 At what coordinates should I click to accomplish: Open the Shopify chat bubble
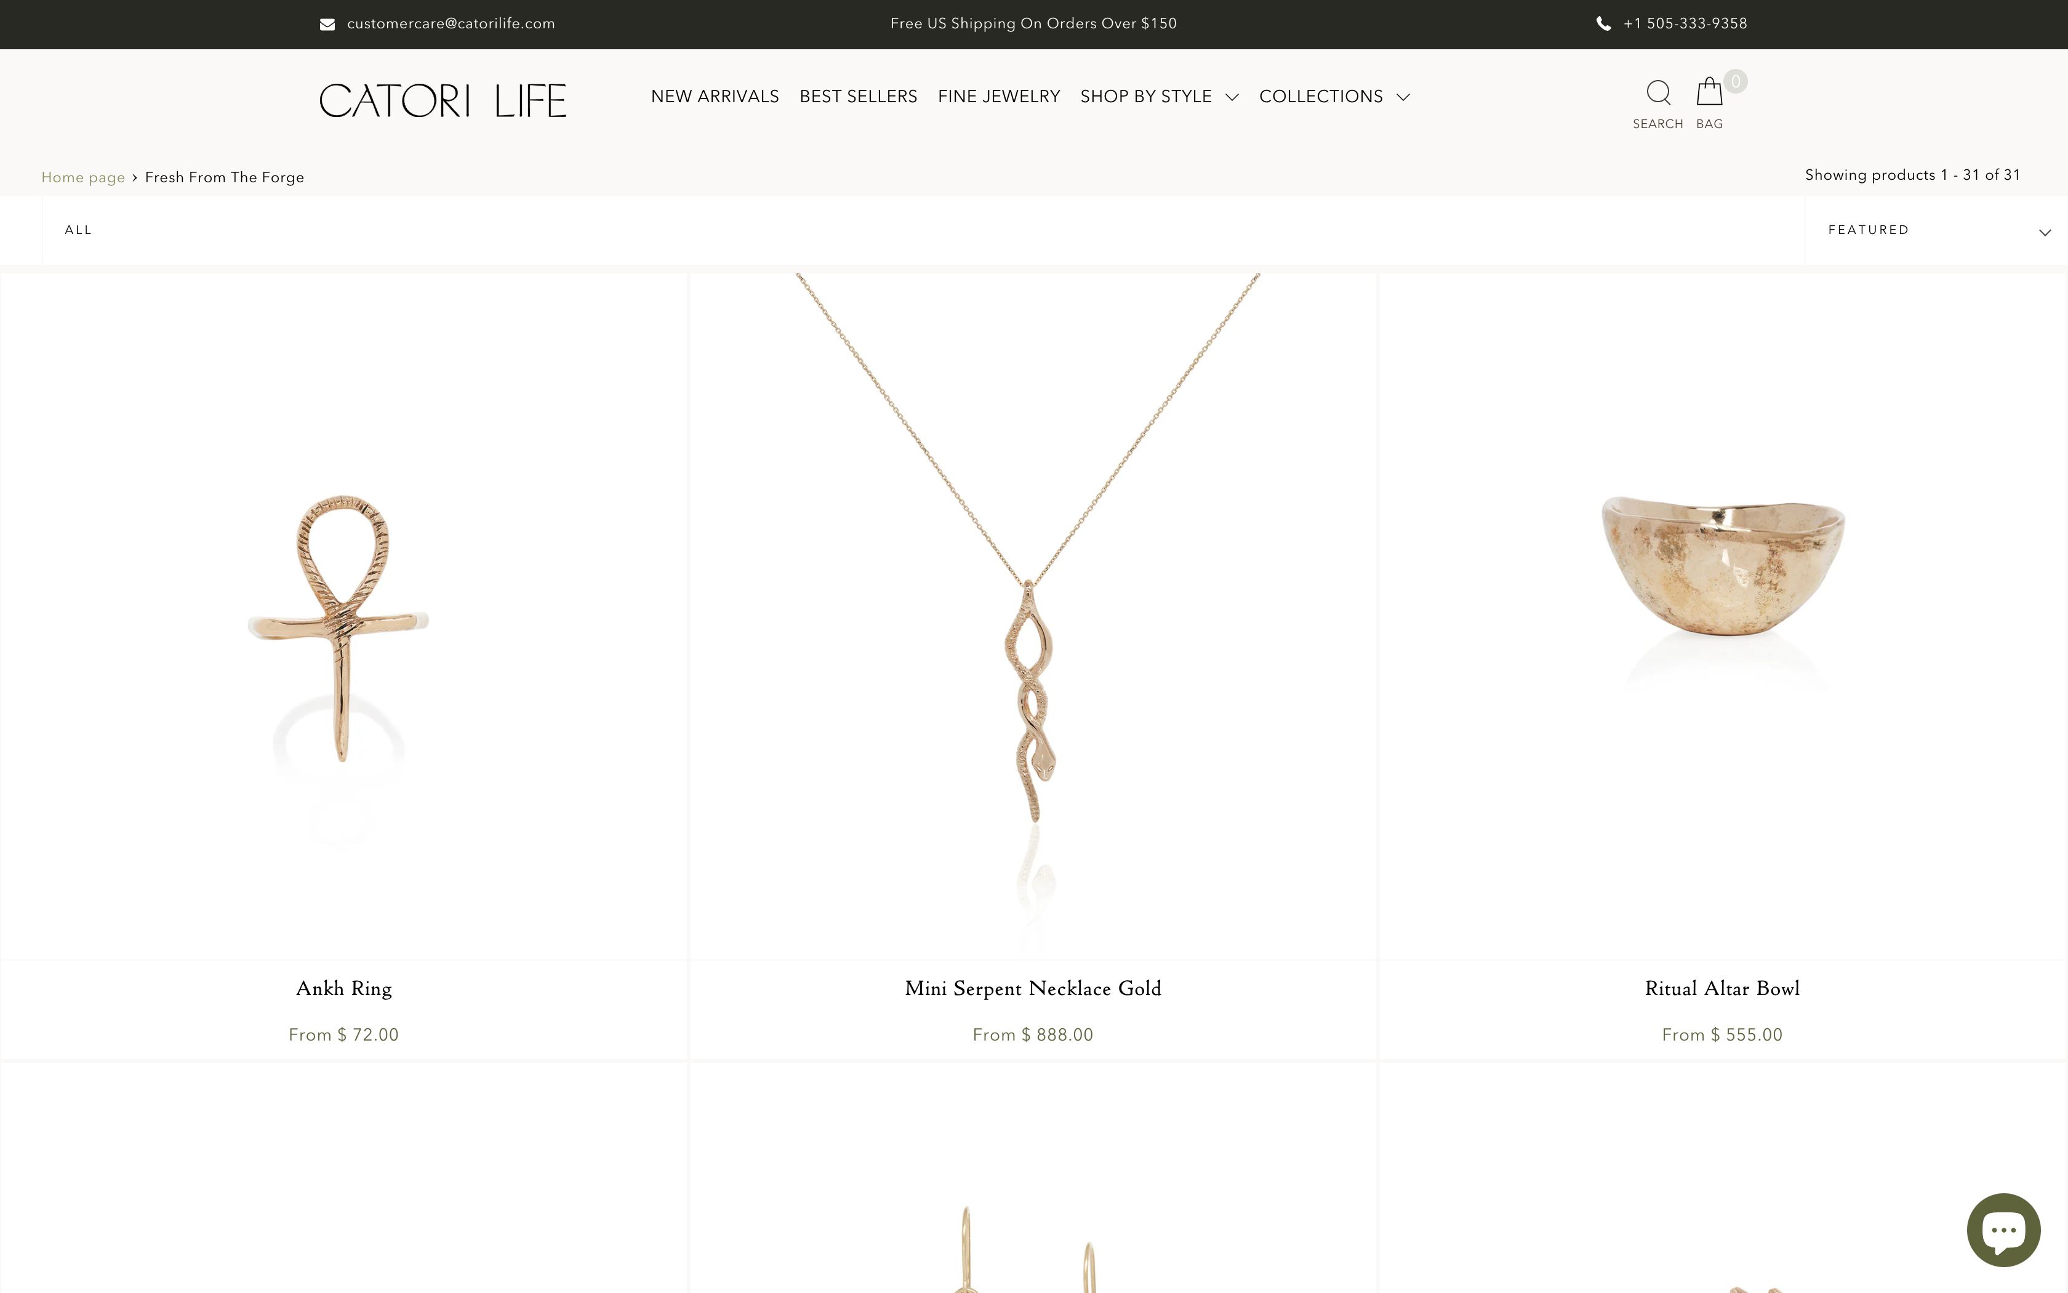[2003, 1230]
